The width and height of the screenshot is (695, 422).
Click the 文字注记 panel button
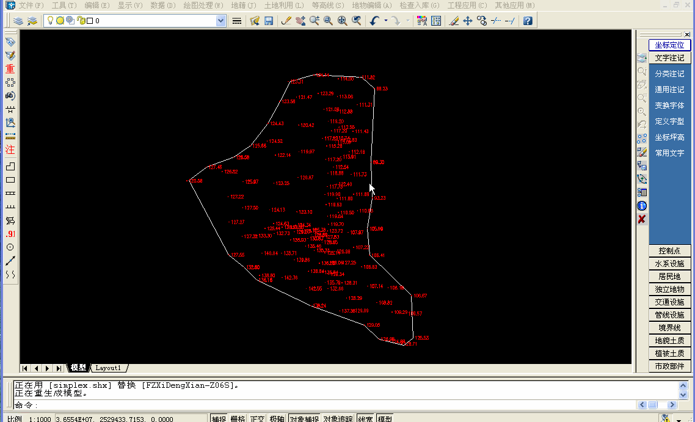tap(669, 58)
